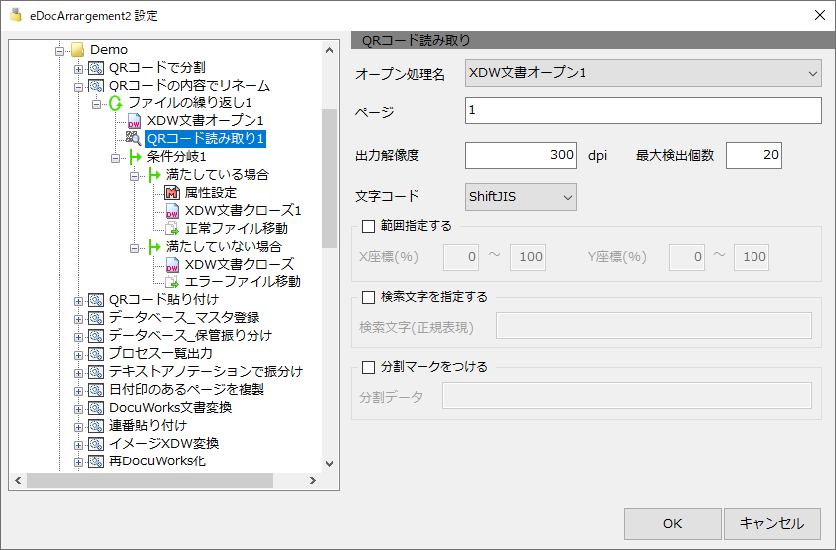Click the テキストアノテーションで振分け process icon

[96, 372]
